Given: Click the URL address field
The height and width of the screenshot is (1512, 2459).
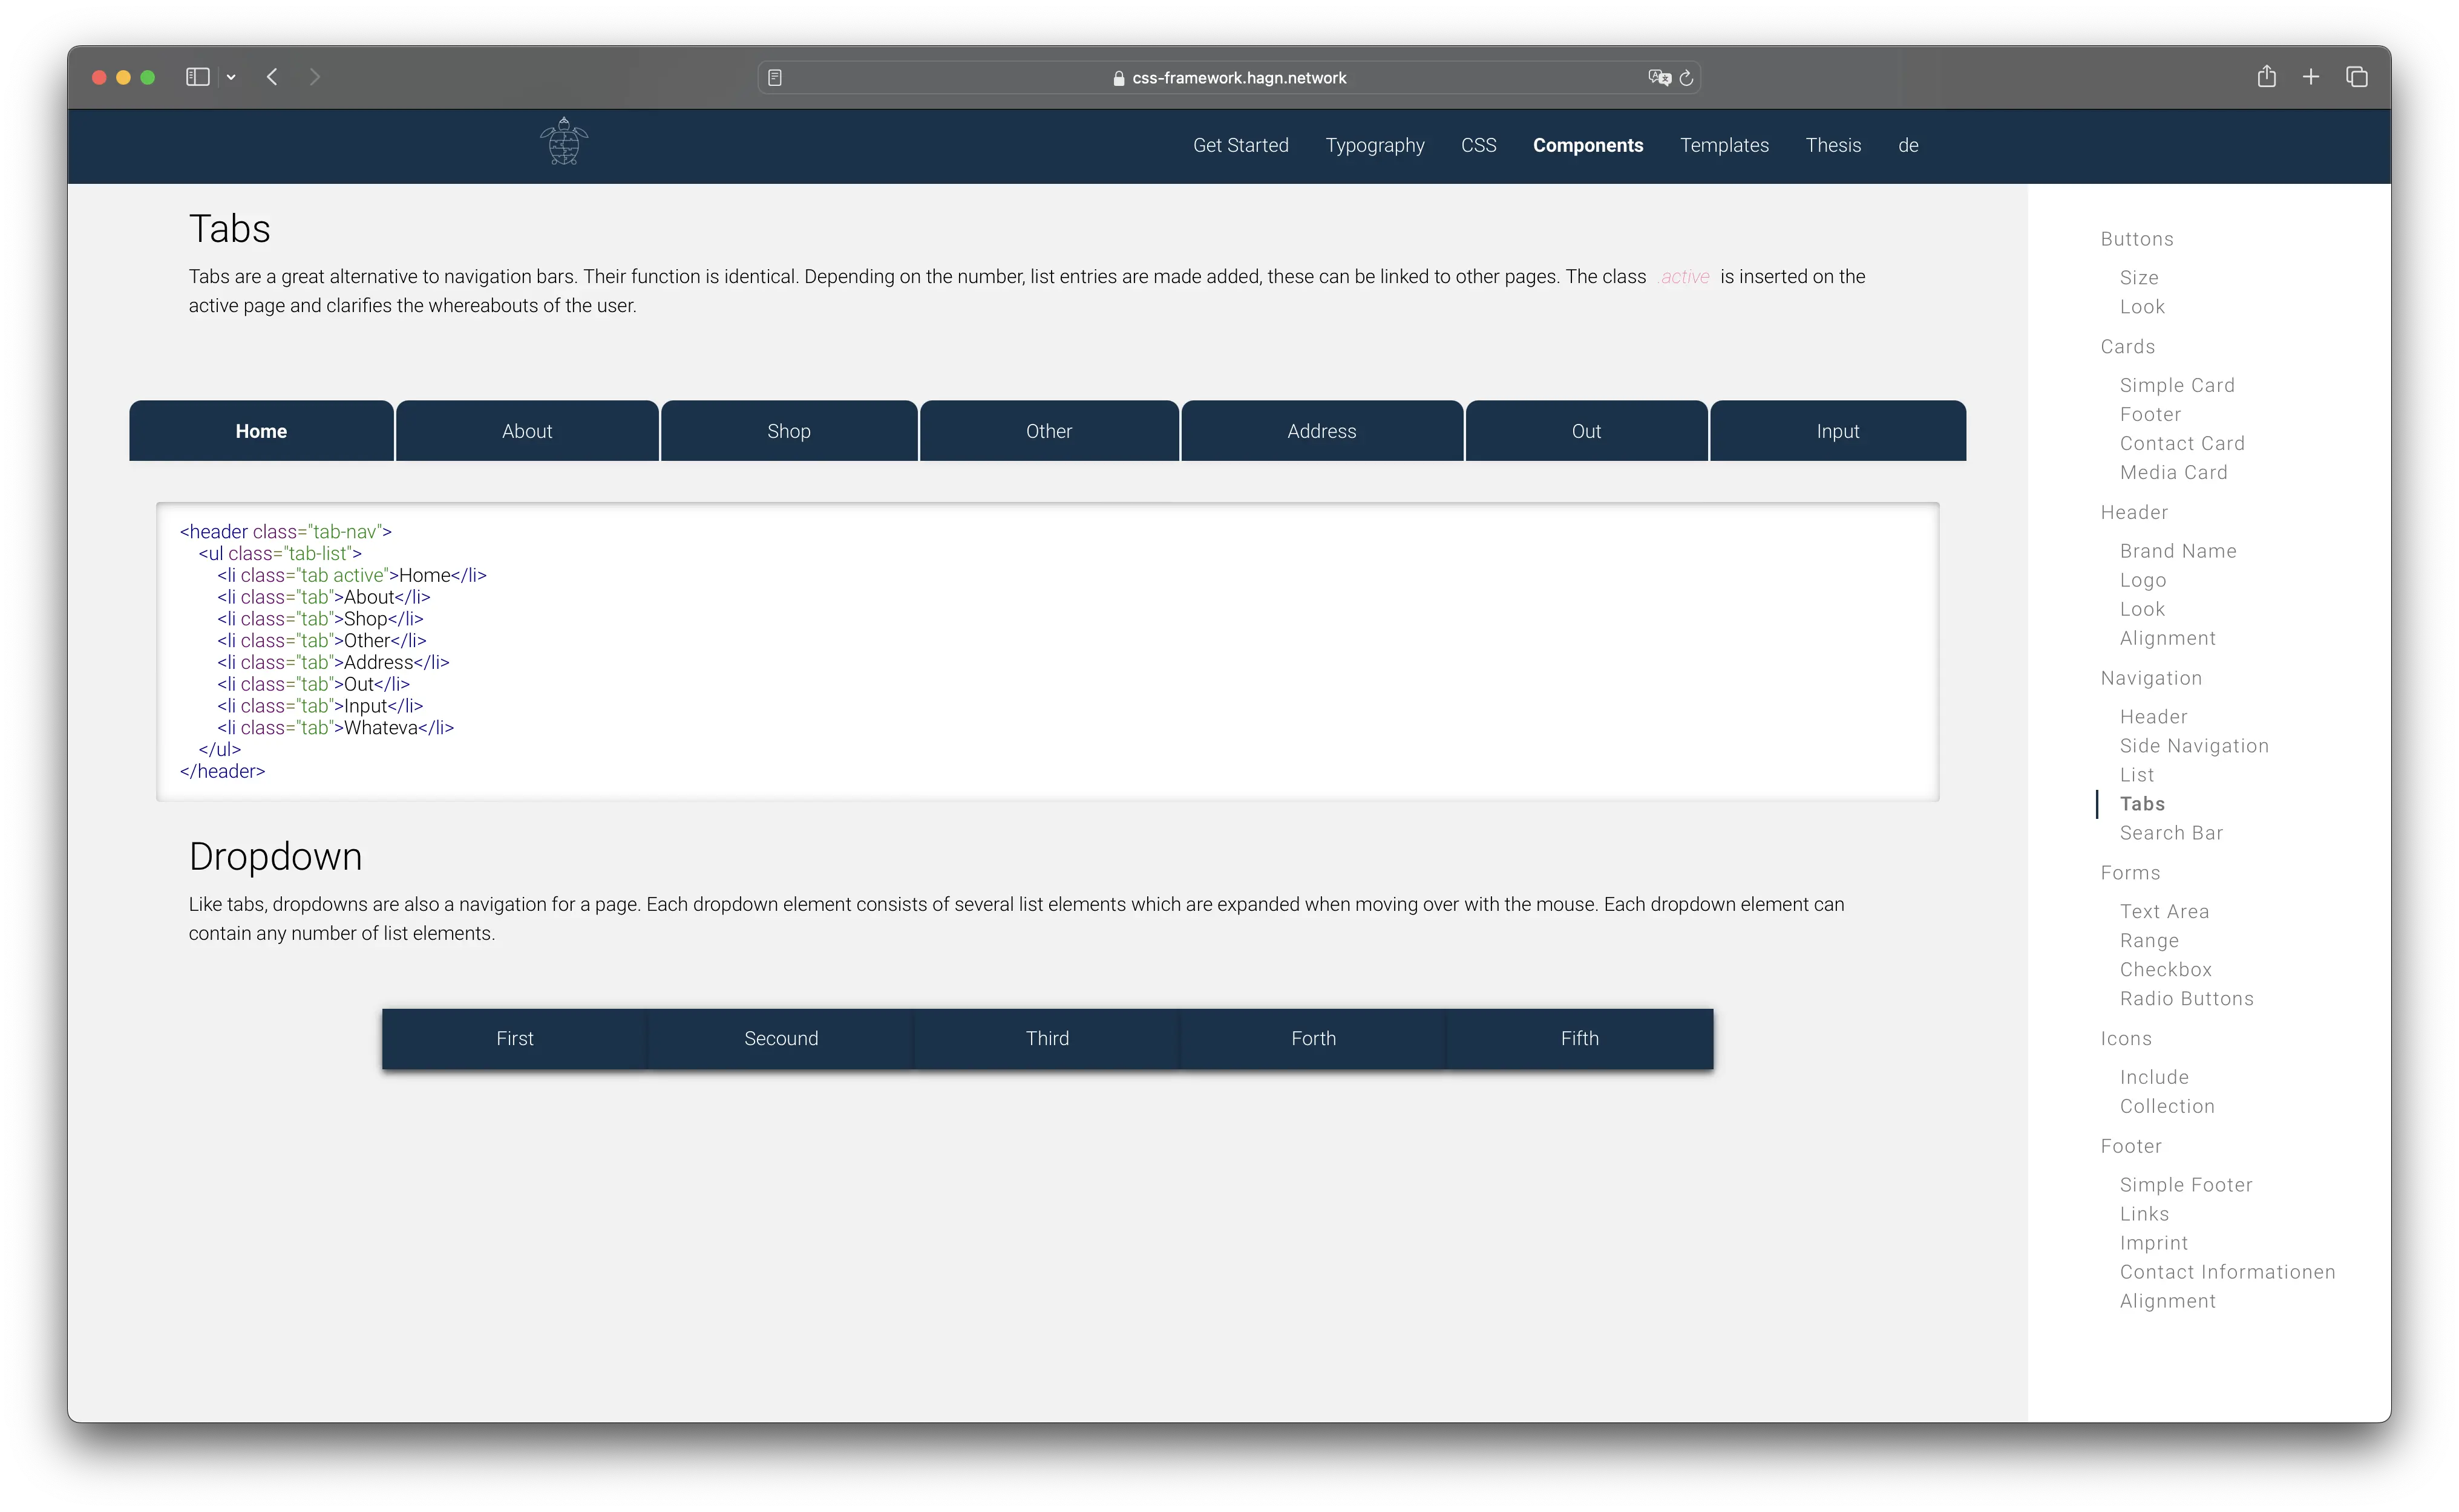Looking at the screenshot, I should point(1237,78).
